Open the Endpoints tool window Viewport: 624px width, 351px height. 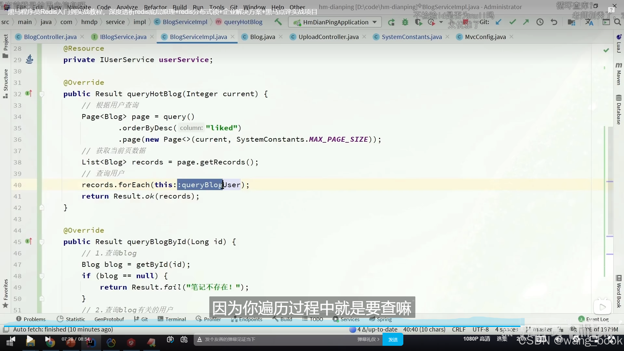click(x=247, y=319)
